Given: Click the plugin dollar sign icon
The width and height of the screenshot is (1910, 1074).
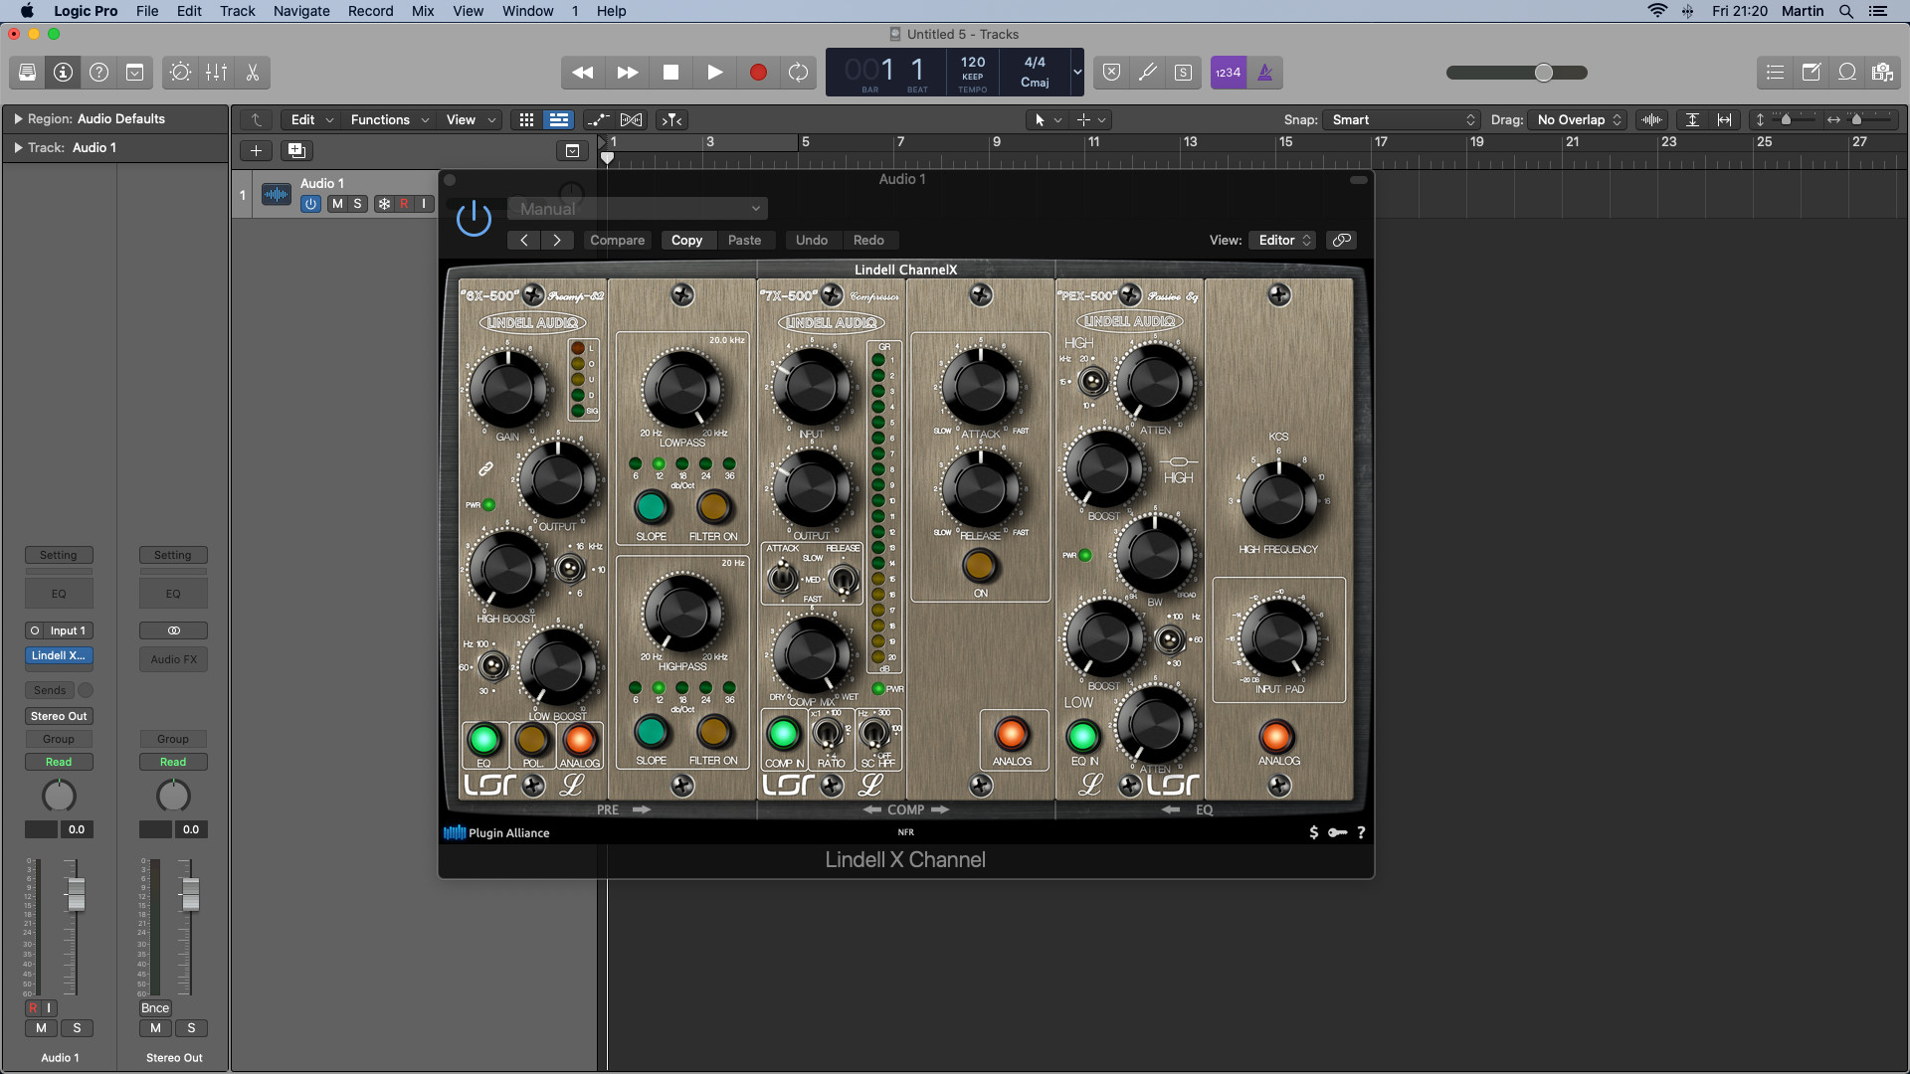Looking at the screenshot, I should (x=1314, y=833).
